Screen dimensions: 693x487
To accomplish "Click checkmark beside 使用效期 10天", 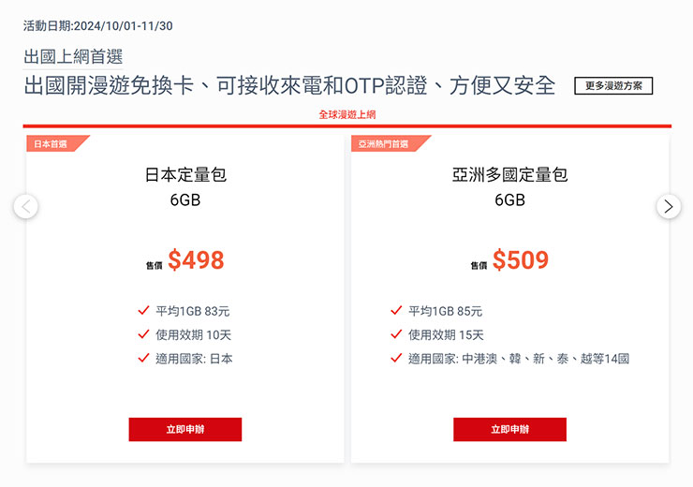I will (143, 334).
